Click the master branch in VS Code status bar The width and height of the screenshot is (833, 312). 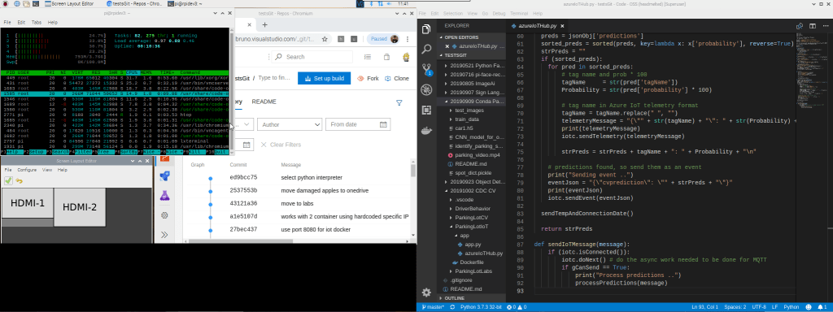tap(433, 306)
